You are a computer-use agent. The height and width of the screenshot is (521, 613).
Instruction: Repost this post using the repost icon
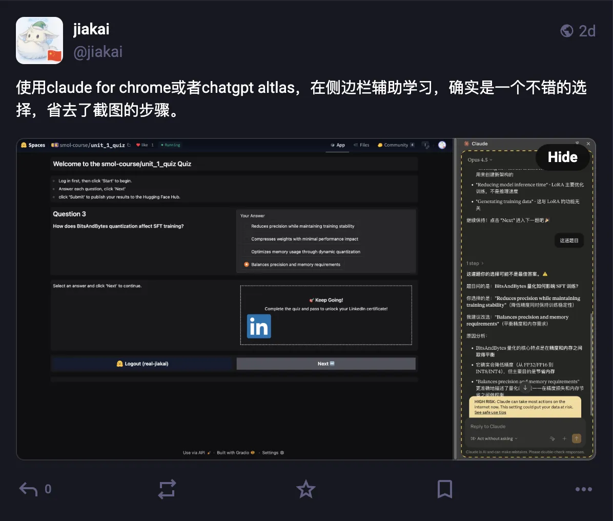point(167,489)
